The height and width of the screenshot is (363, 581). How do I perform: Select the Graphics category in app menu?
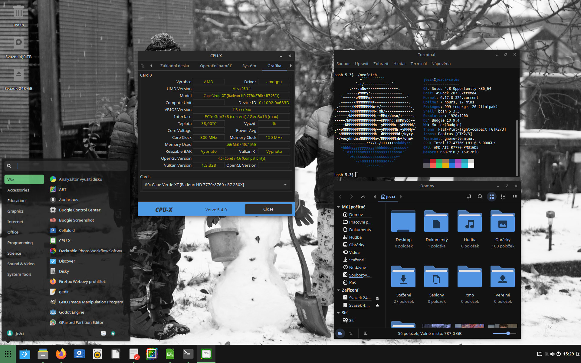pos(15,211)
